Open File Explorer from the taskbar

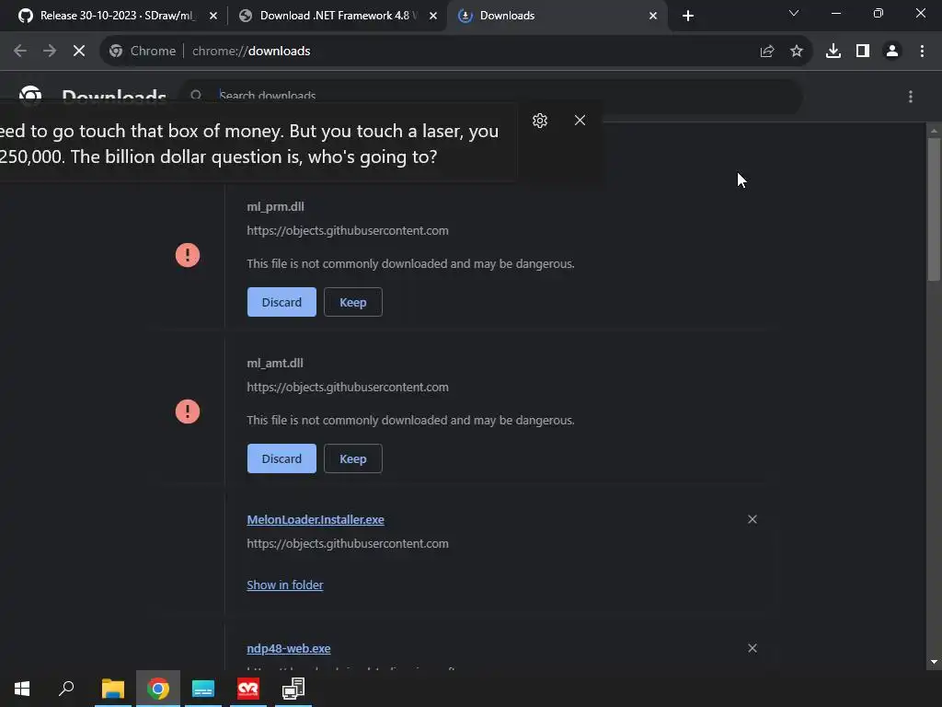(x=113, y=689)
